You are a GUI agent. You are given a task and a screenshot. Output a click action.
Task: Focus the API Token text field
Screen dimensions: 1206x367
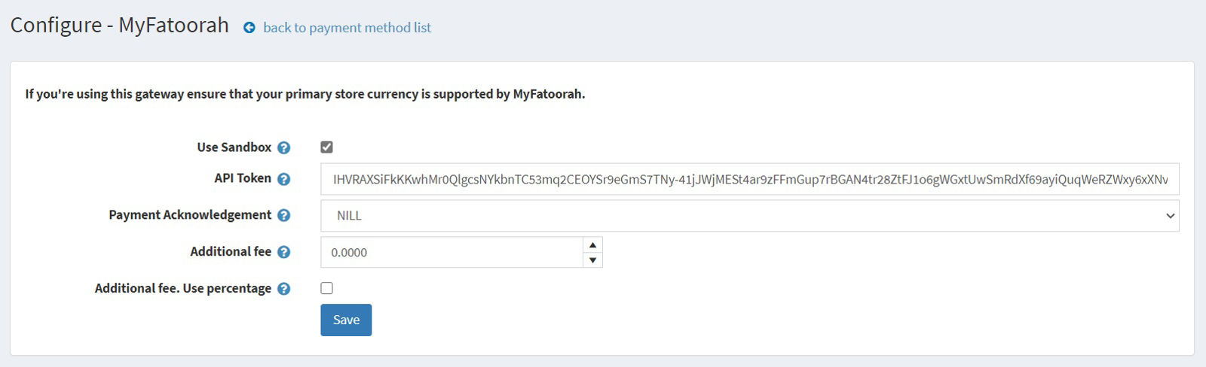(750, 180)
